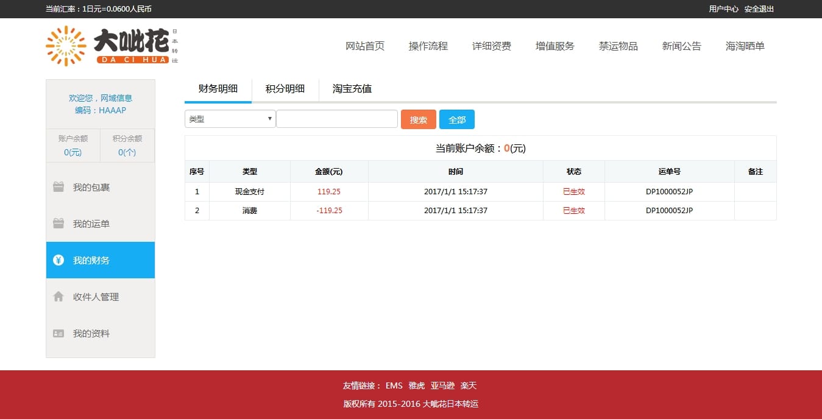Click the 当前账户余额 balance text
This screenshot has height=419, width=822.
(x=480, y=148)
